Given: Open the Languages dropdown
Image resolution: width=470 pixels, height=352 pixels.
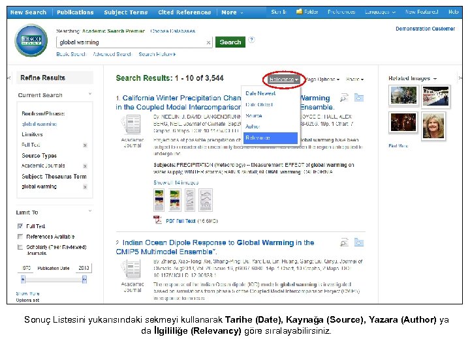Looking at the screenshot, I should 380,12.
